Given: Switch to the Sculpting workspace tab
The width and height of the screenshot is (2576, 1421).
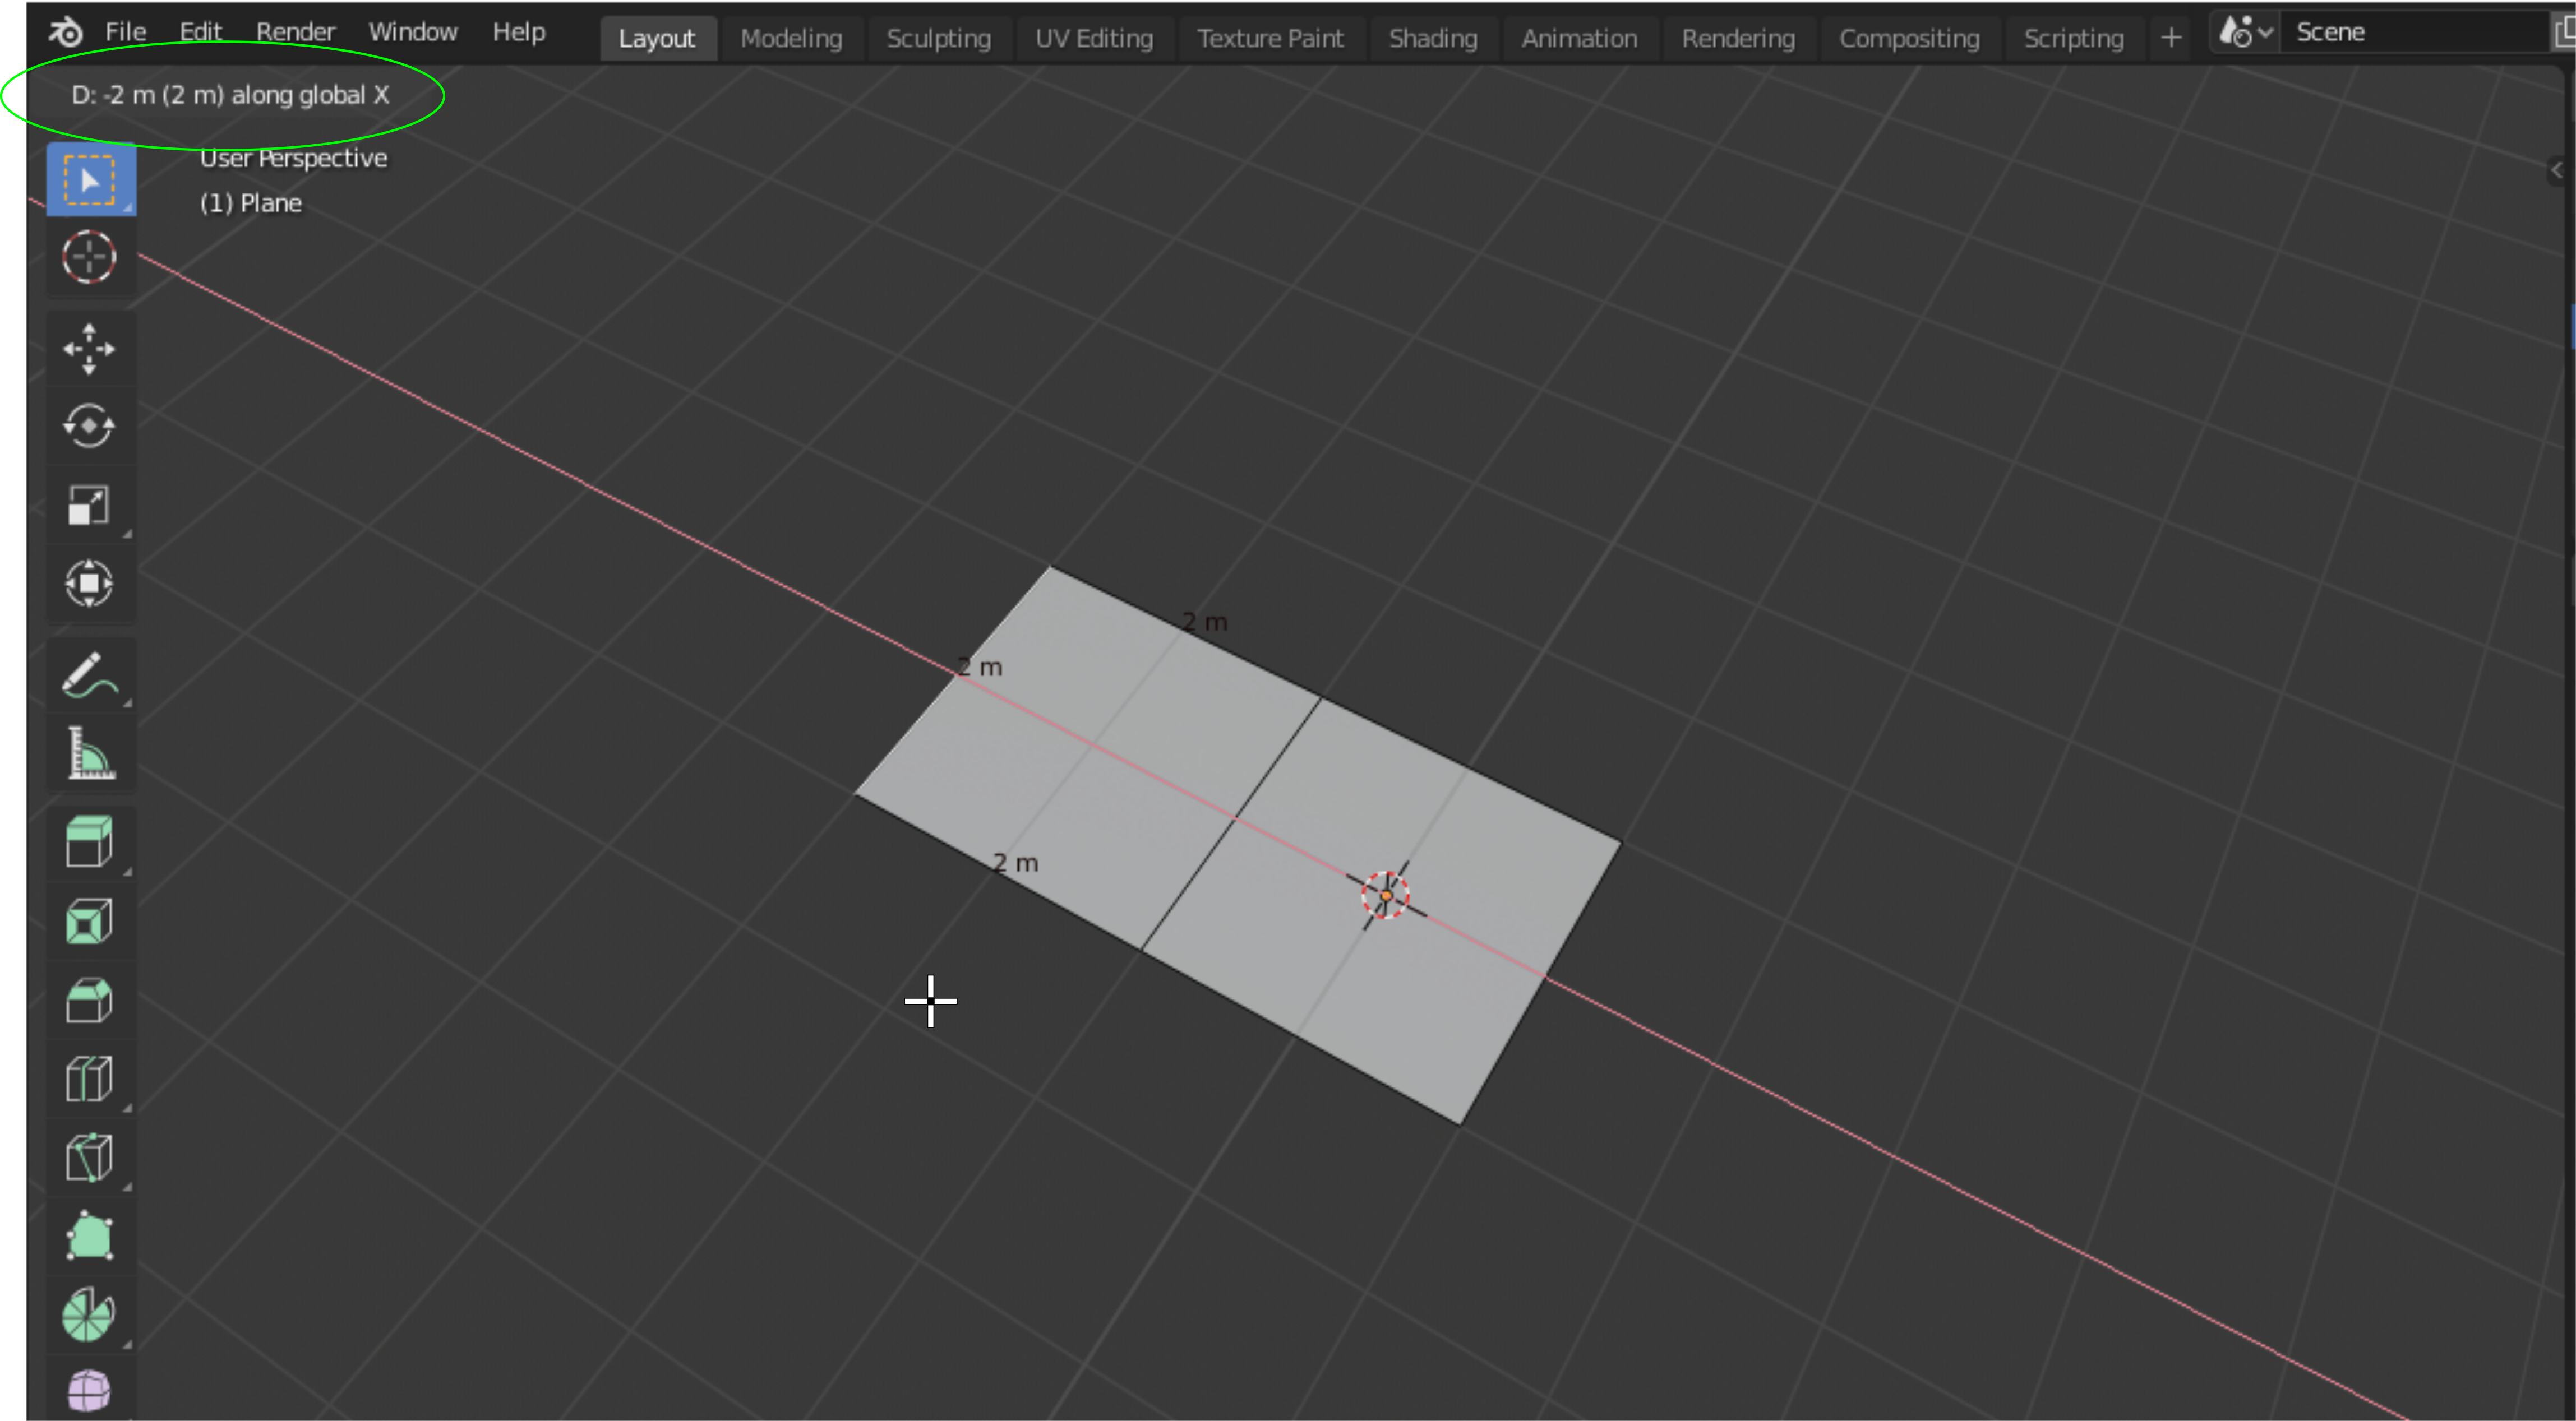Looking at the screenshot, I should click(939, 38).
